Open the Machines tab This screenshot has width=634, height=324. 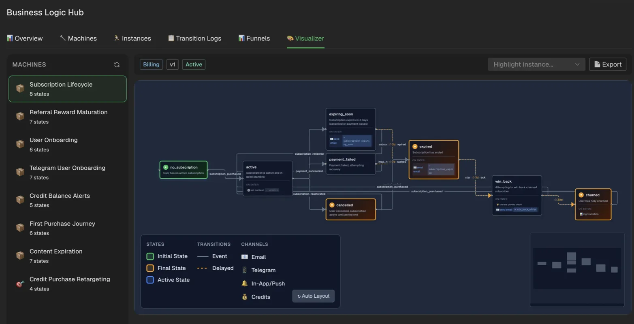pos(78,38)
